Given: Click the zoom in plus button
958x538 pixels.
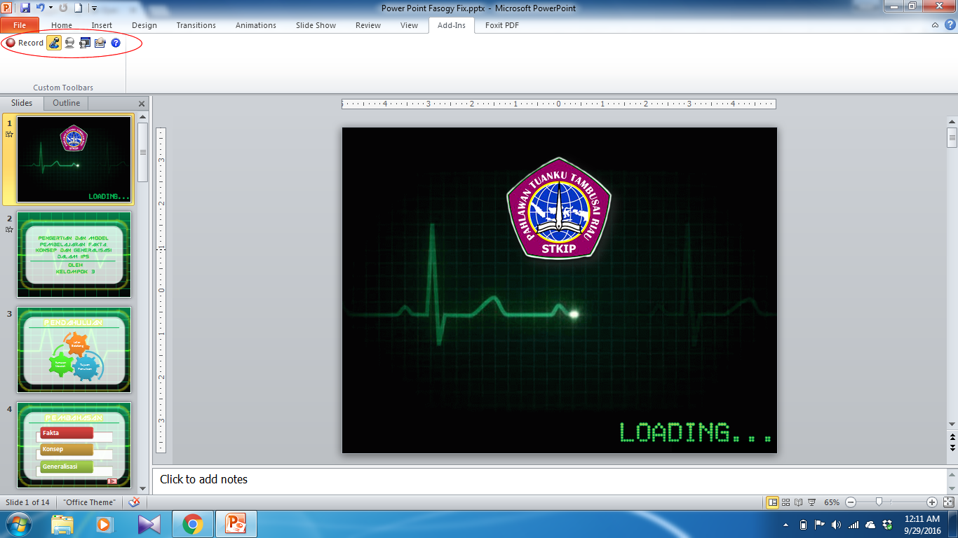Looking at the screenshot, I should tap(931, 502).
